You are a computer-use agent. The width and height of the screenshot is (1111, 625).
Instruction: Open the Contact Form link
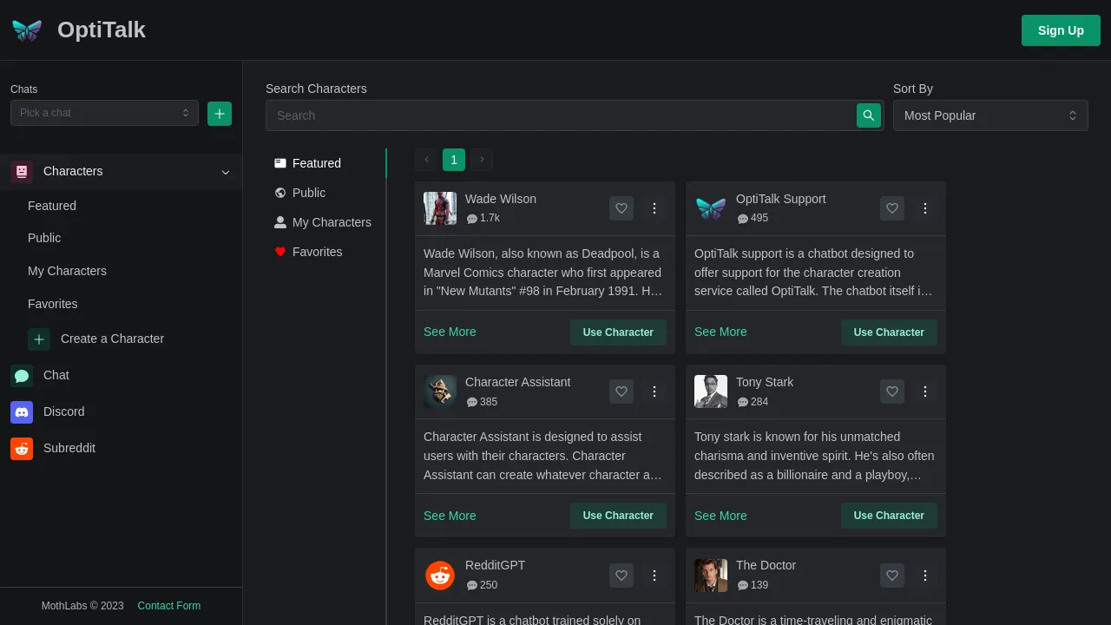pyautogui.click(x=168, y=606)
